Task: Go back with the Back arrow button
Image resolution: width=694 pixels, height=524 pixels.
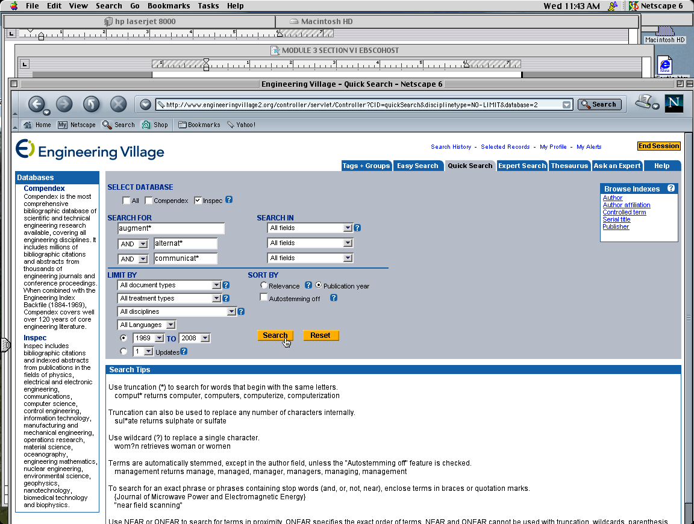Action: point(37,104)
